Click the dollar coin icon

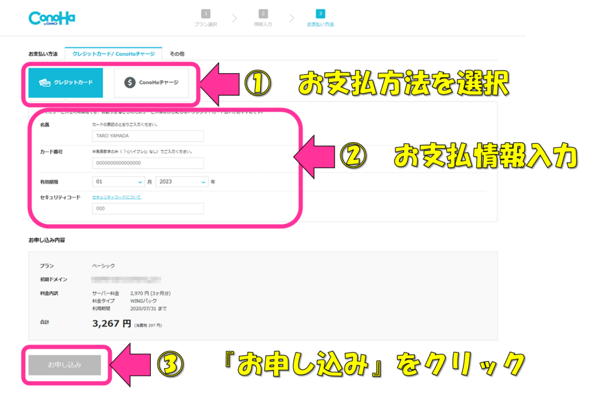click(130, 82)
